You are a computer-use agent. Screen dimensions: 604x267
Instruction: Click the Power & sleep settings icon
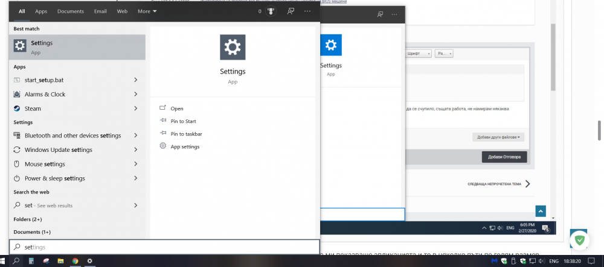pos(16,178)
